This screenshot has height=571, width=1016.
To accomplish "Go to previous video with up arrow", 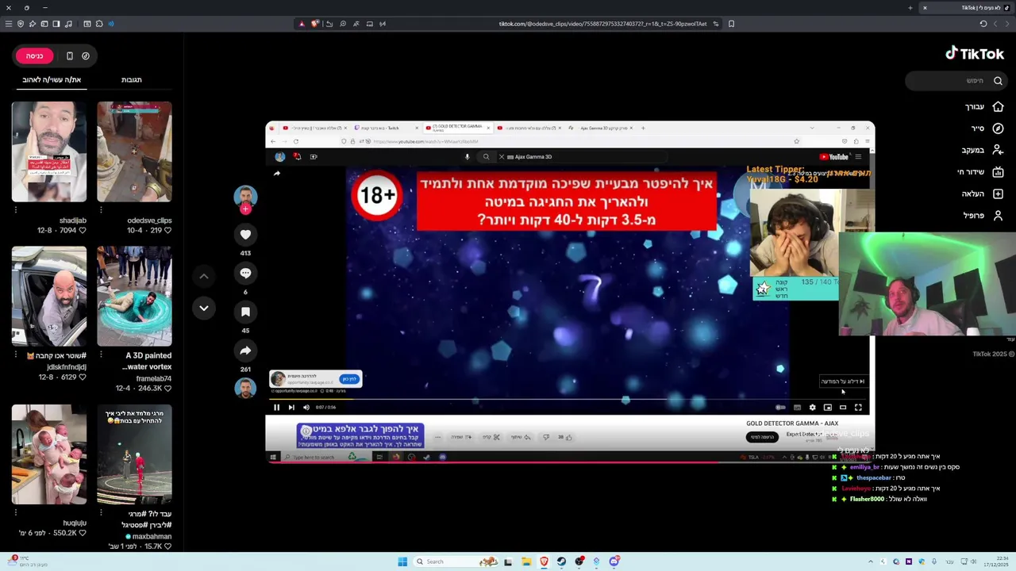I will coord(203,276).
